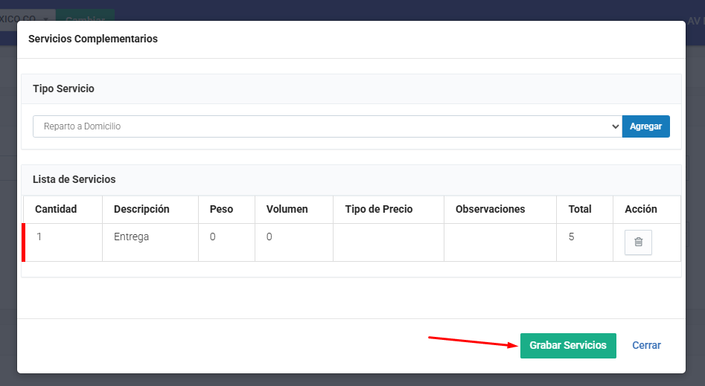
Task: Select the quantity cell showing 1
Action: (x=39, y=237)
